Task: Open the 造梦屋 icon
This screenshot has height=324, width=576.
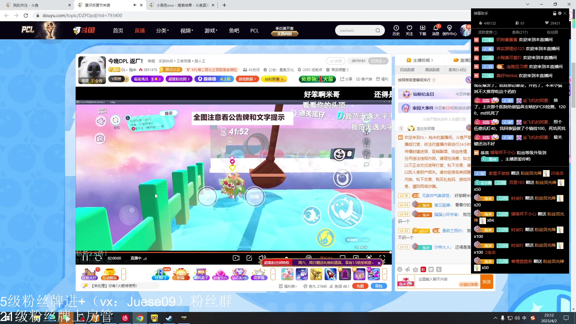Action: click(x=259, y=274)
